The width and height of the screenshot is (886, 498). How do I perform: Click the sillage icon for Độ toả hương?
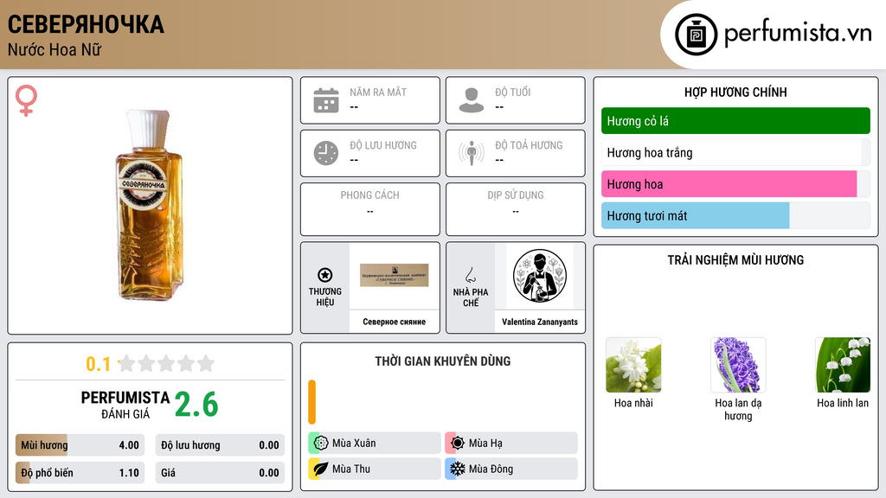point(472,153)
